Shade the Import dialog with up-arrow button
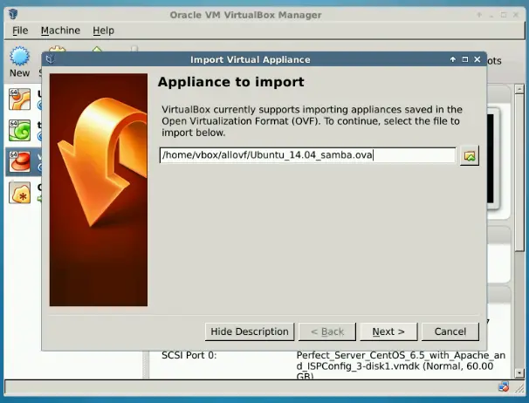The width and height of the screenshot is (529, 403). click(453, 60)
